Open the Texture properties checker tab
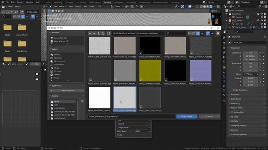Screen dimensions: 268x150 [224, 101]
